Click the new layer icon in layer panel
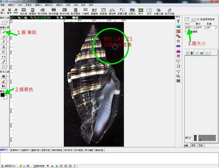Screen dimensions: 219x168 coord(187,53)
